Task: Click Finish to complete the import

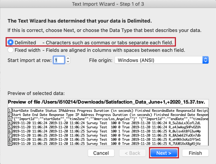Action: [195, 153]
